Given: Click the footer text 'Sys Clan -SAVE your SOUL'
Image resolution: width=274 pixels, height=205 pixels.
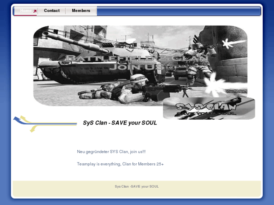Looking at the screenshot, I should click(x=137, y=187).
